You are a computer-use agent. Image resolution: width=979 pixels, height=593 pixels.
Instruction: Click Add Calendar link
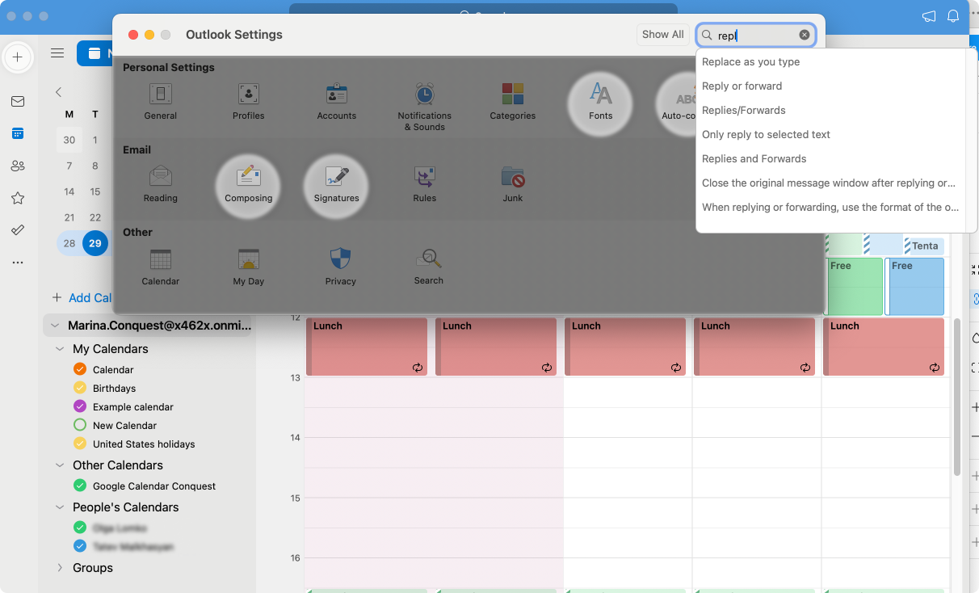pyautogui.click(x=82, y=297)
